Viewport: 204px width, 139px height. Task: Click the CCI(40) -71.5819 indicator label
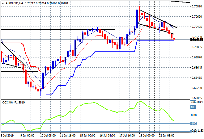[14, 103]
